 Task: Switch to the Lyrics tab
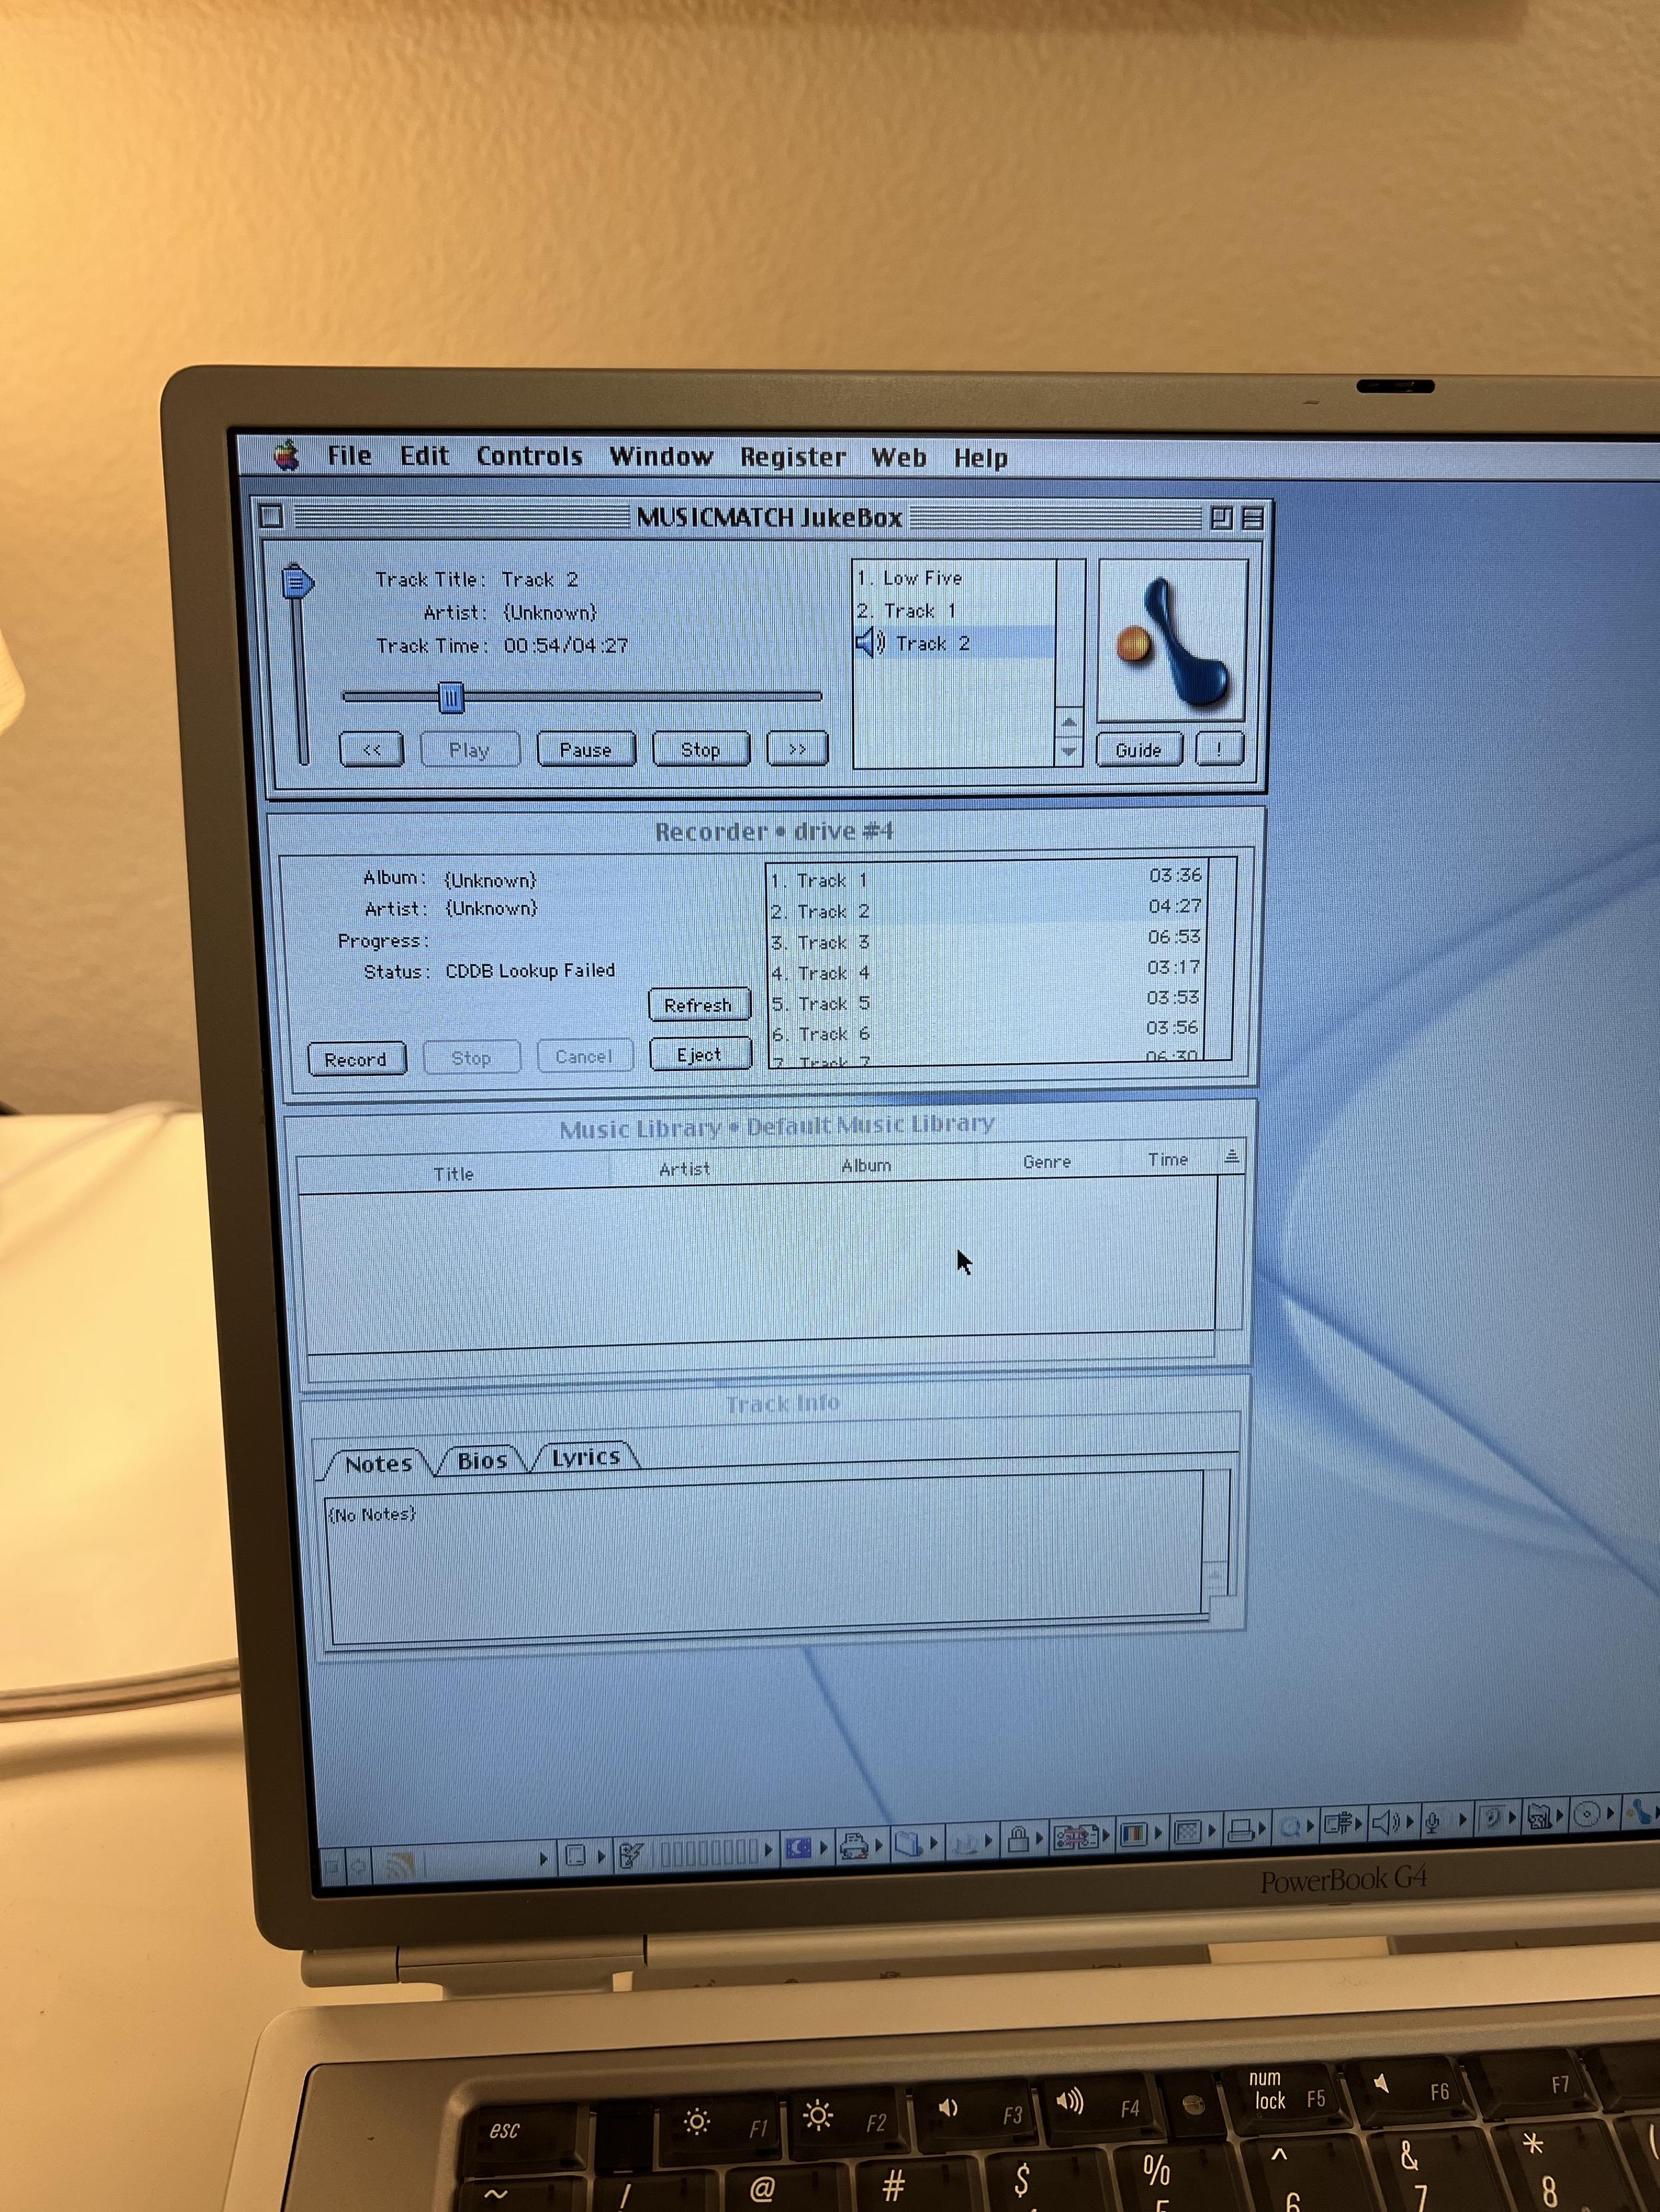(x=586, y=1457)
